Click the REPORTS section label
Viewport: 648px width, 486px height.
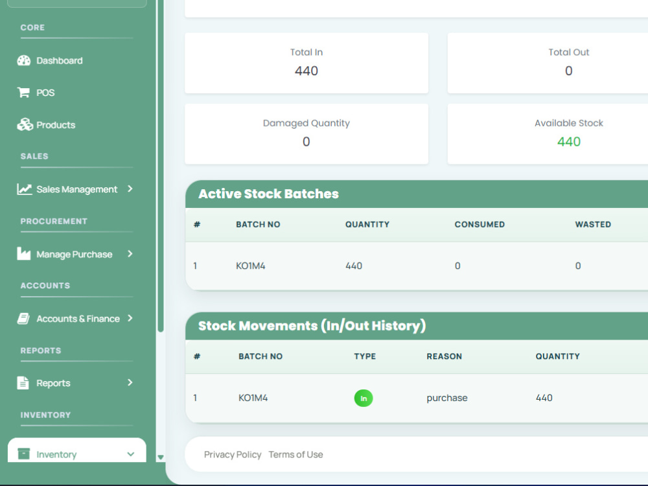[x=40, y=351]
